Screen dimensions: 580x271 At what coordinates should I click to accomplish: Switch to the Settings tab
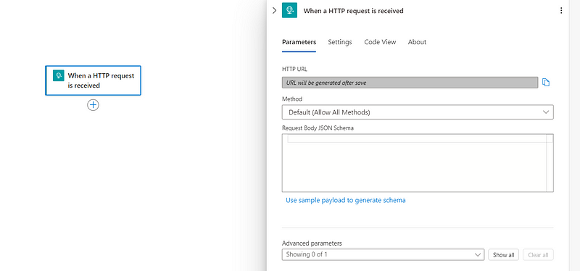[339, 42]
